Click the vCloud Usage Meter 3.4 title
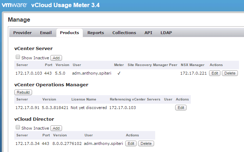The width and height of the screenshot is (244, 152). pos(65,5)
